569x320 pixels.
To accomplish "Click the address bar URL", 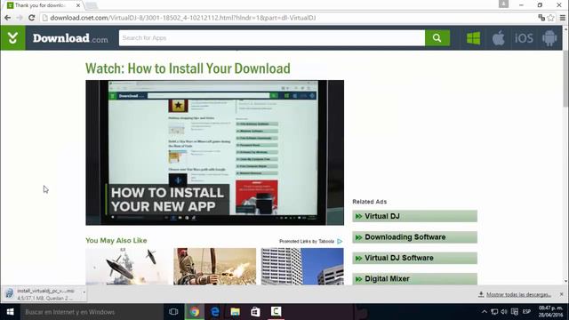I will click(182, 18).
